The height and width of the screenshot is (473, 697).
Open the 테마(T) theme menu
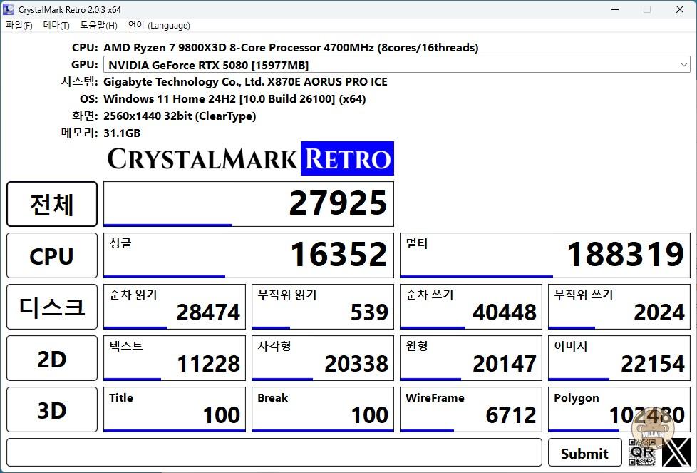point(56,26)
